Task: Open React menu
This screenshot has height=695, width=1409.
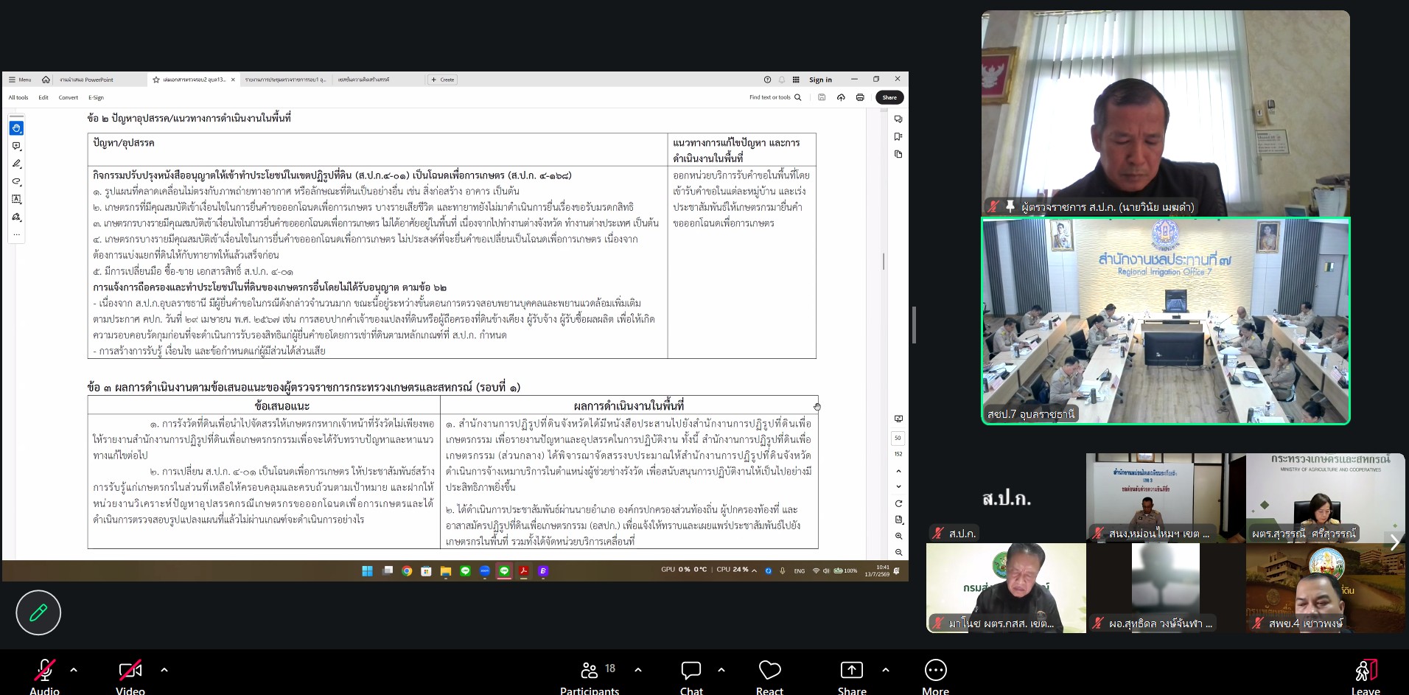Action: tap(769, 677)
